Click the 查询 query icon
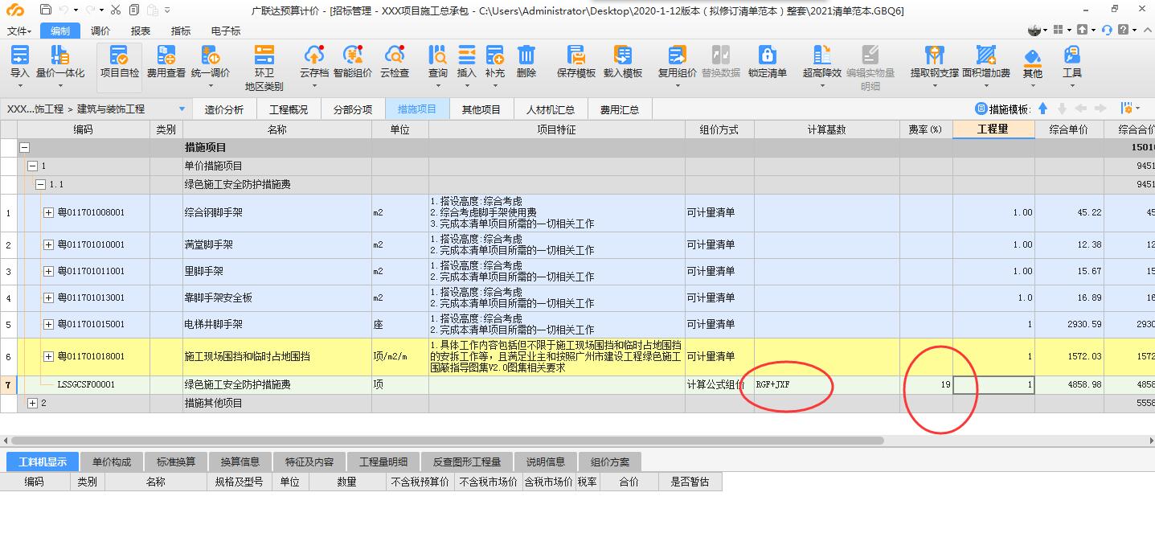Image resolution: width=1155 pixels, height=558 pixels. point(437,55)
